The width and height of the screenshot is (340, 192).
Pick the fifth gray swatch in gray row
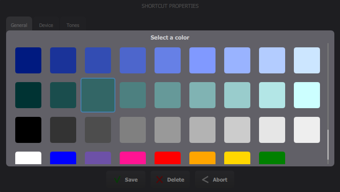168,130
